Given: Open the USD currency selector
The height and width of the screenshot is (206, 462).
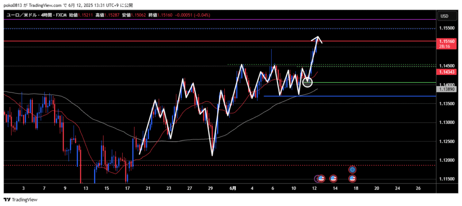Looking at the screenshot, I should tap(444, 16).
